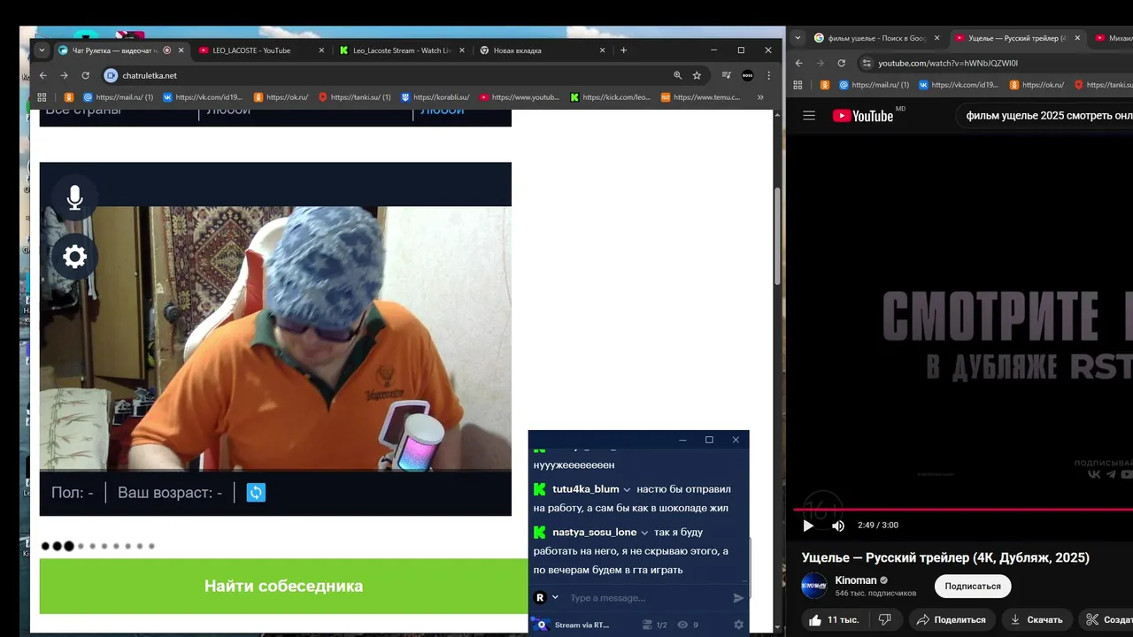This screenshot has width=1133, height=637.
Task: Mute microphone in Chatruletka video chat
Action: pos(75,198)
